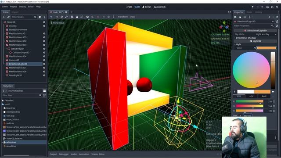Load resource with Inspector folder icon
Viewport: 281px width, 158px height.
tap(240, 17)
